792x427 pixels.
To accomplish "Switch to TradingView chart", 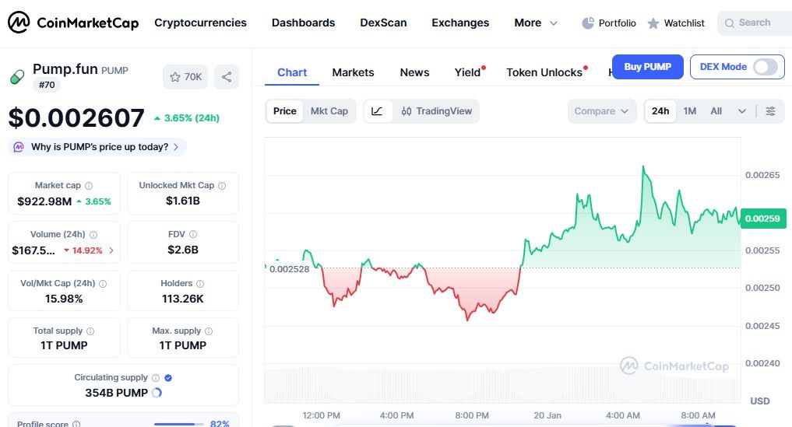I will pos(436,111).
